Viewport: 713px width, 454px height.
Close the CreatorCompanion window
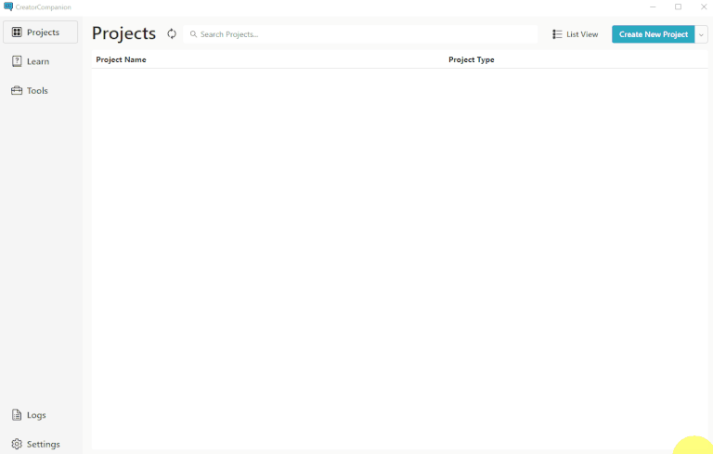pyautogui.click(x=703, y=6)
